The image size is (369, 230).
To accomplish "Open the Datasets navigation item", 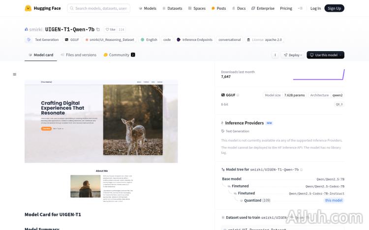I will tap(172, 8).
